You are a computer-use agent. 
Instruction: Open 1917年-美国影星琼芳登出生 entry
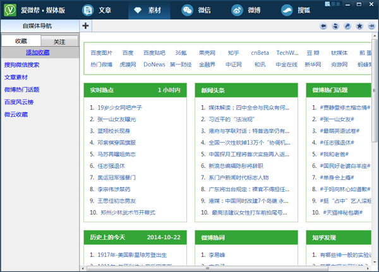pyautogui.click(x=132, y=255)
